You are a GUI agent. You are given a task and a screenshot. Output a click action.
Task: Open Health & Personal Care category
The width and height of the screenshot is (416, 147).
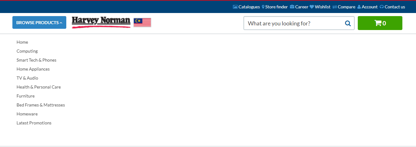39,87
